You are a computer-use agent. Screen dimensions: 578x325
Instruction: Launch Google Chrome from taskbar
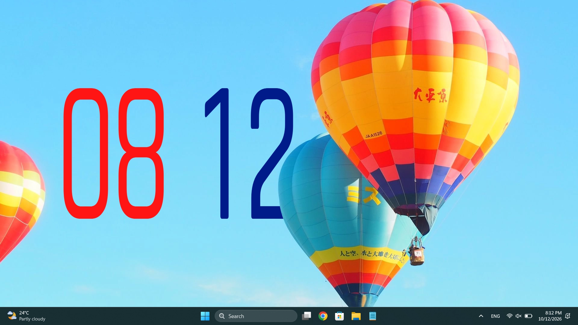tap(323, 316)
